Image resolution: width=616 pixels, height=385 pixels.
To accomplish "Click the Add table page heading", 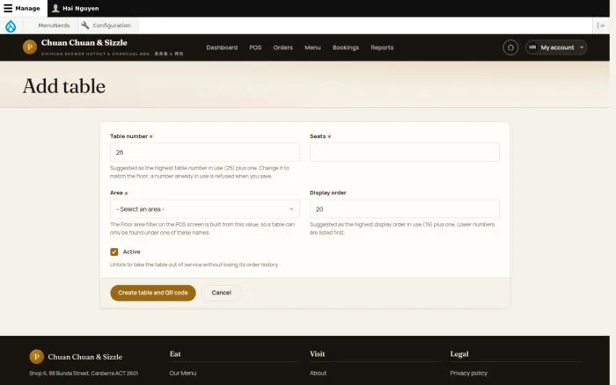I will pyautogui.click(x=64, y=86).
